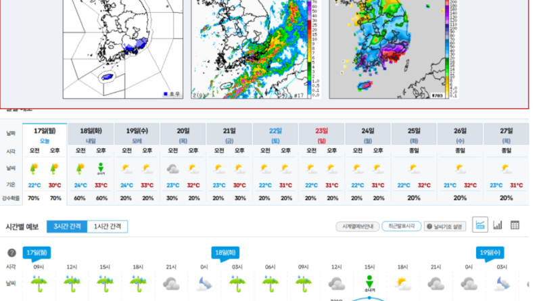
Task: Switch to the table grid view icon
Action: pyautogui.click(x=515, y=225)
